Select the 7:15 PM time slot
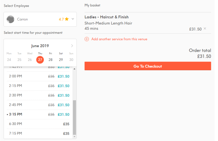Viewport: 218px width, 141px height. (38, 133)
